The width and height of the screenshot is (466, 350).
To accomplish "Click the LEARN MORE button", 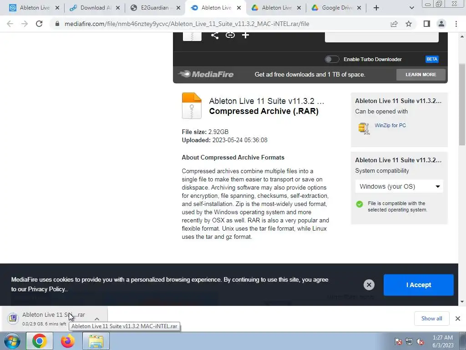I will [421, 75].
